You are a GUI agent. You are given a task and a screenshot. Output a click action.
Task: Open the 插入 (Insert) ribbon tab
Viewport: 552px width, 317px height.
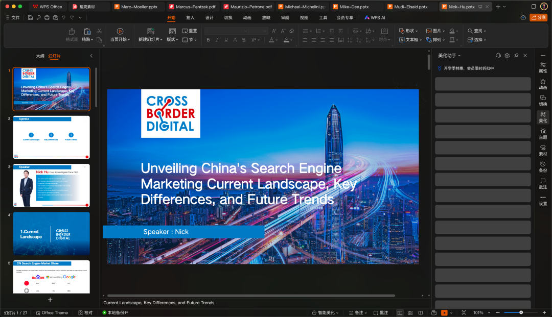[190, 17]
